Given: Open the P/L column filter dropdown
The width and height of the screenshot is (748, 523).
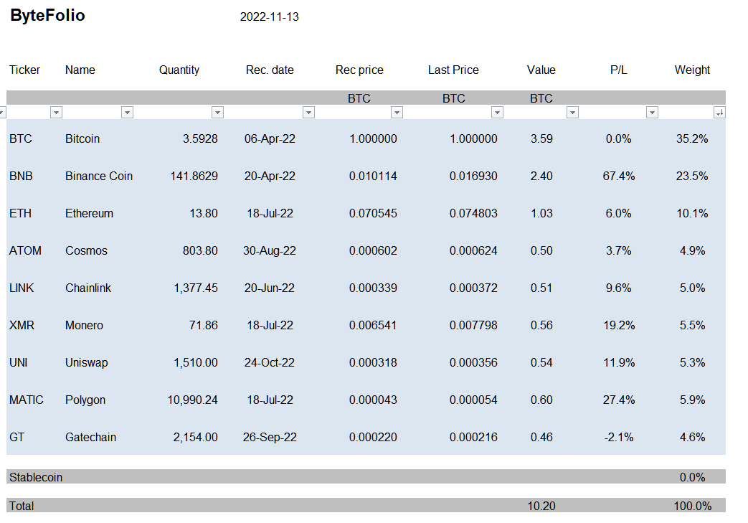Looking at the screenshot, I should tap(652, 113).
